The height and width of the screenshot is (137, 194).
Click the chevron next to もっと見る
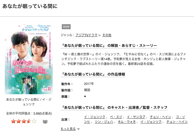[78, 129]
